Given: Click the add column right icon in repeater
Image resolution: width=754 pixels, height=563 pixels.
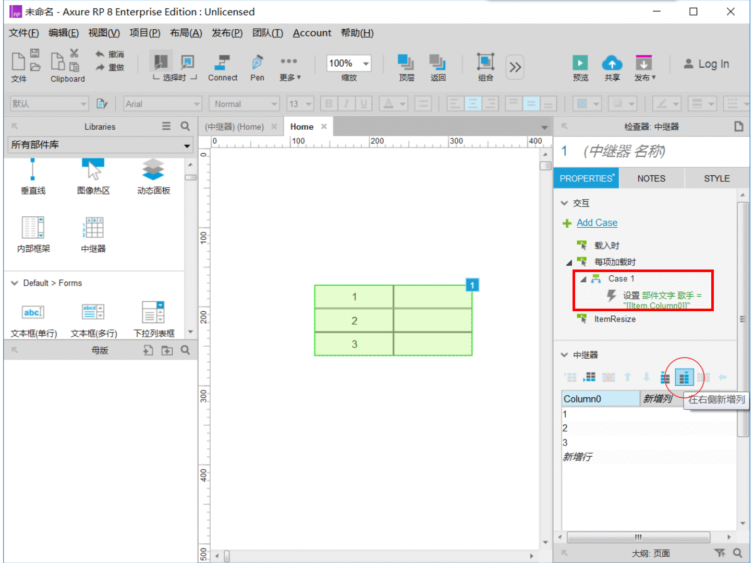Looking at the screenshot, I should (x=684, y=377).
